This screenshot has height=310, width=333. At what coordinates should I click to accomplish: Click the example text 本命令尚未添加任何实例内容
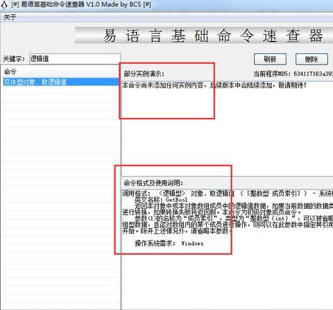pyautogui.click(x=163, y=85)
